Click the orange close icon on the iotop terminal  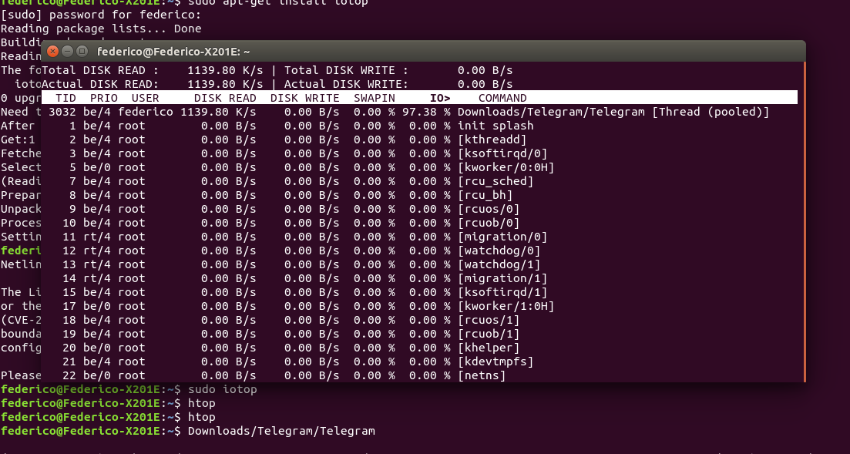52,51
